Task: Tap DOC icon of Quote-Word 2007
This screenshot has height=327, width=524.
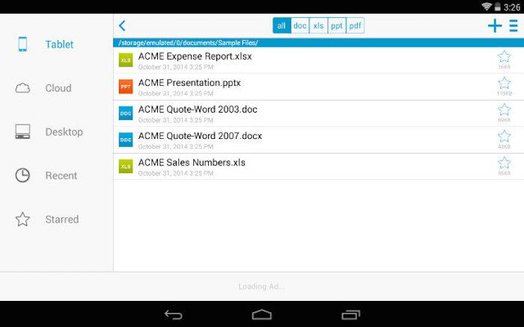Action: pyautogui.click(x=126, y=140)
